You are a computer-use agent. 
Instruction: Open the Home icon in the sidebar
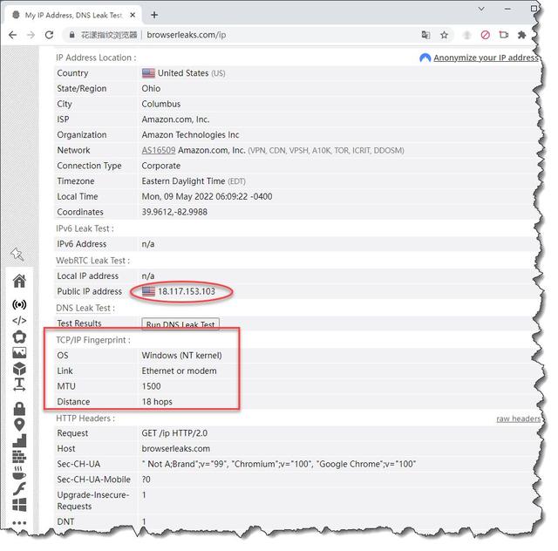pyautogui.click(x=19, y=282)
